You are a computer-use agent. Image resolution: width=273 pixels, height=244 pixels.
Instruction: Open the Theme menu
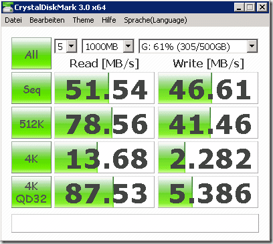tap(83, 20)
